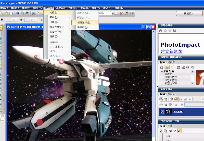Screen dimensions: 204x141
Task: Expand the 填充 tree node
Action: (165, 74)
